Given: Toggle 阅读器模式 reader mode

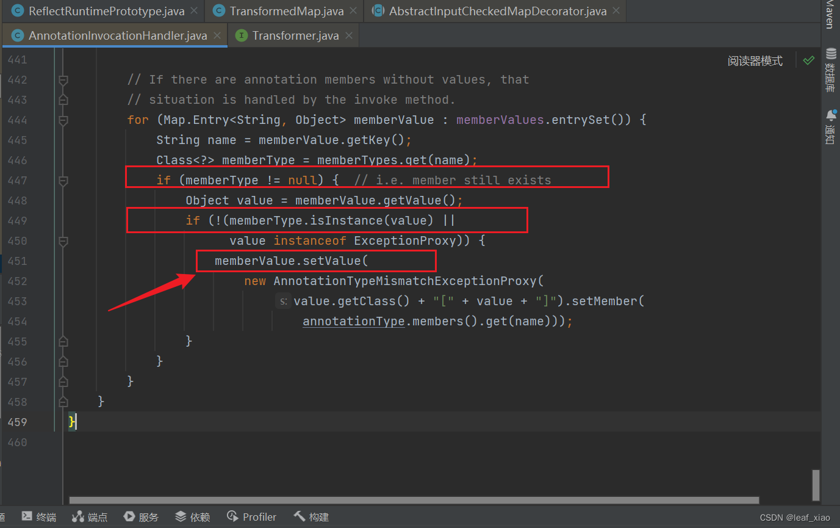Looking at the screenshot, I should [x=755, y=61].
